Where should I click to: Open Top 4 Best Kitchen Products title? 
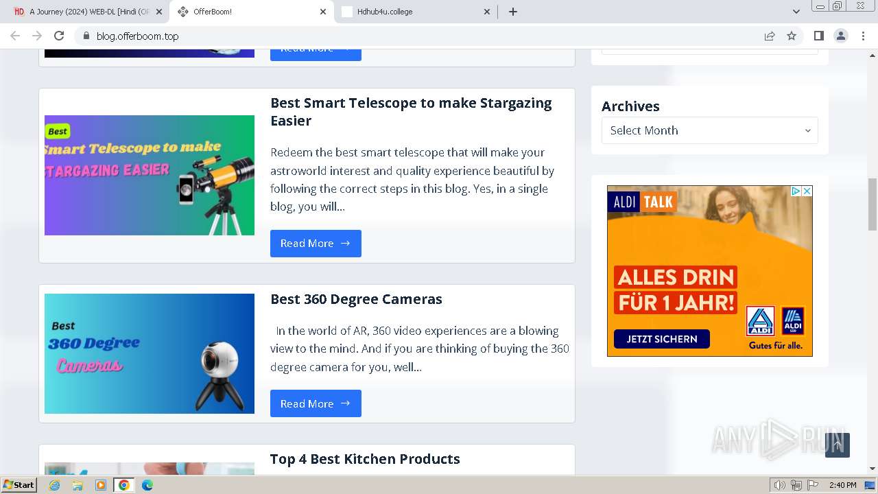click(x=365, y=459)
